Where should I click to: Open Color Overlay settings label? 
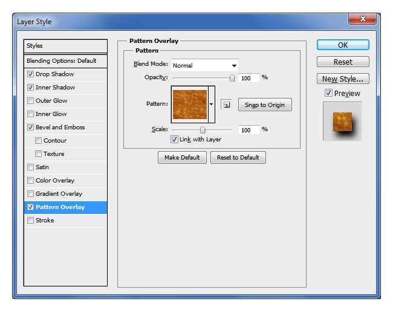pos(55,180)
